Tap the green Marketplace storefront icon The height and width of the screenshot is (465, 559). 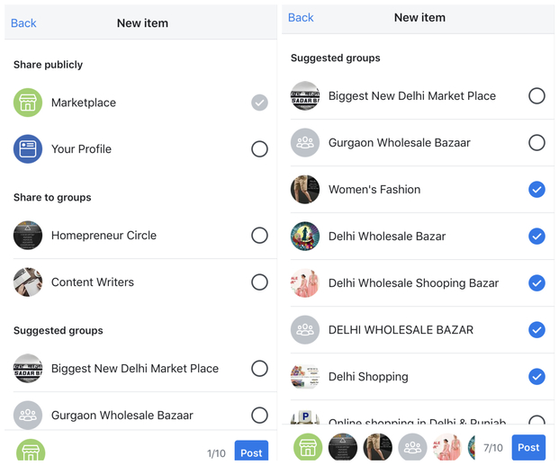[28, 103]
